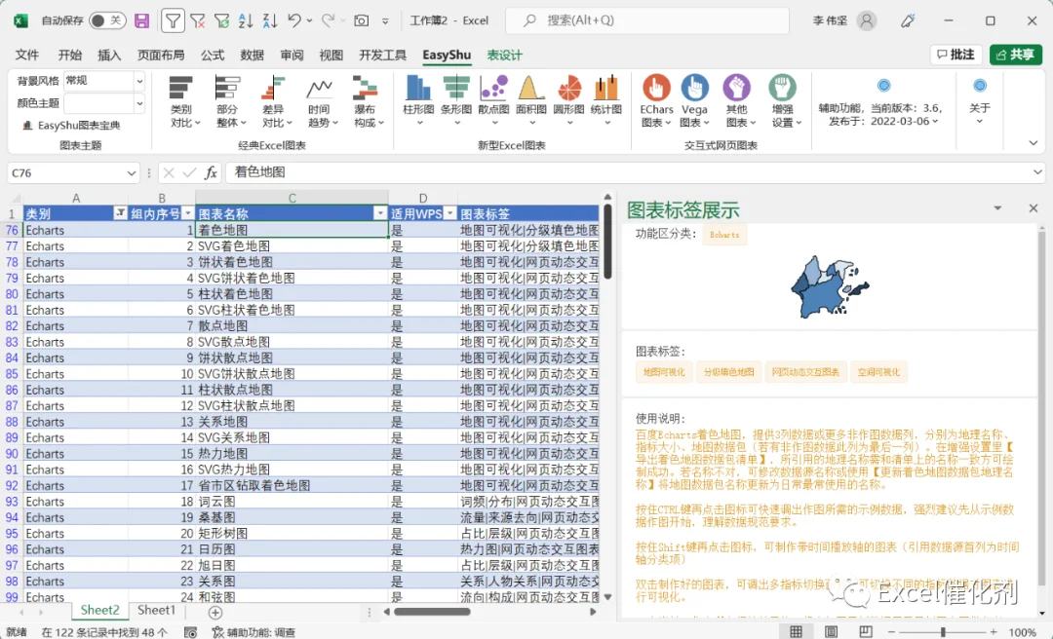
Task: Select the cell containing 词云图
Action: pyautogui.click(x=292, y=502)
